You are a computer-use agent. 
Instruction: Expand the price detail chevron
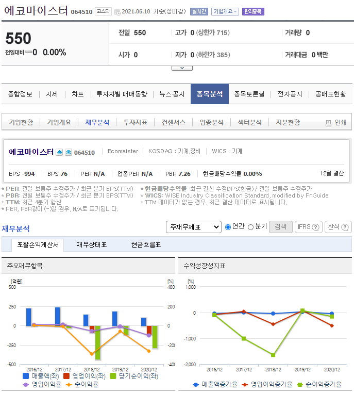click(182, 68)
